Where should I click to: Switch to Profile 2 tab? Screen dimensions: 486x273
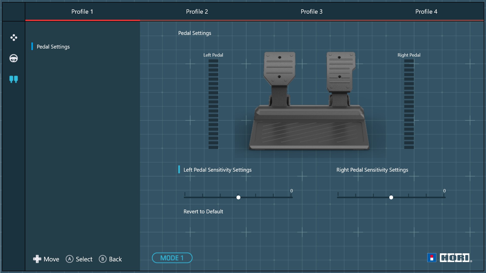[197, 12]
